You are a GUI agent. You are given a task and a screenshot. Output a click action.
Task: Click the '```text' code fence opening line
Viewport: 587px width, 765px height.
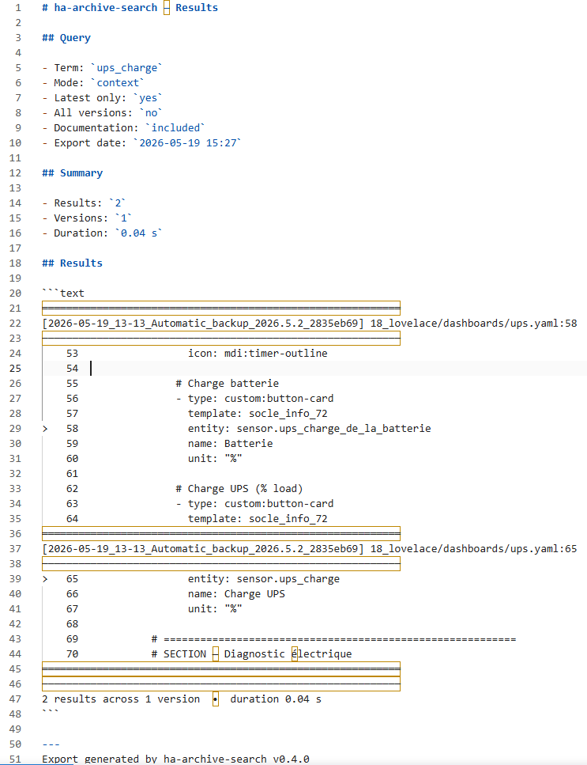[63, 294]
